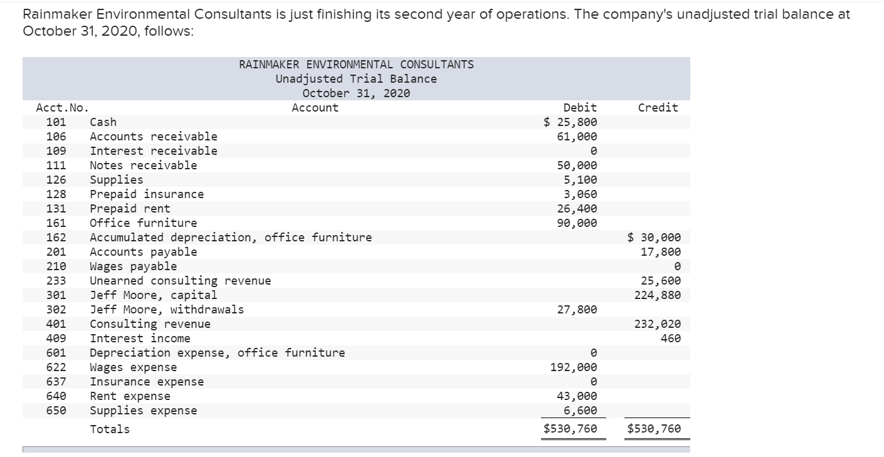Click 'Wages expense' account name

pyautogui.click(x=134, y=367)
